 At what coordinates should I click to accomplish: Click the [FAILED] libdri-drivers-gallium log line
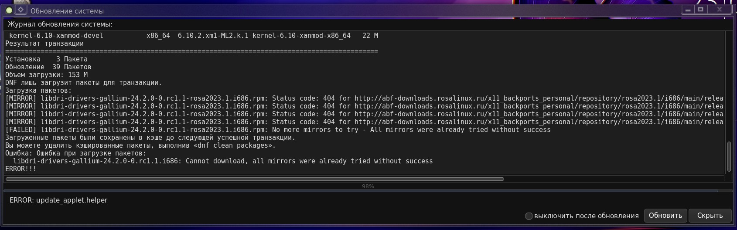(278, 130)
